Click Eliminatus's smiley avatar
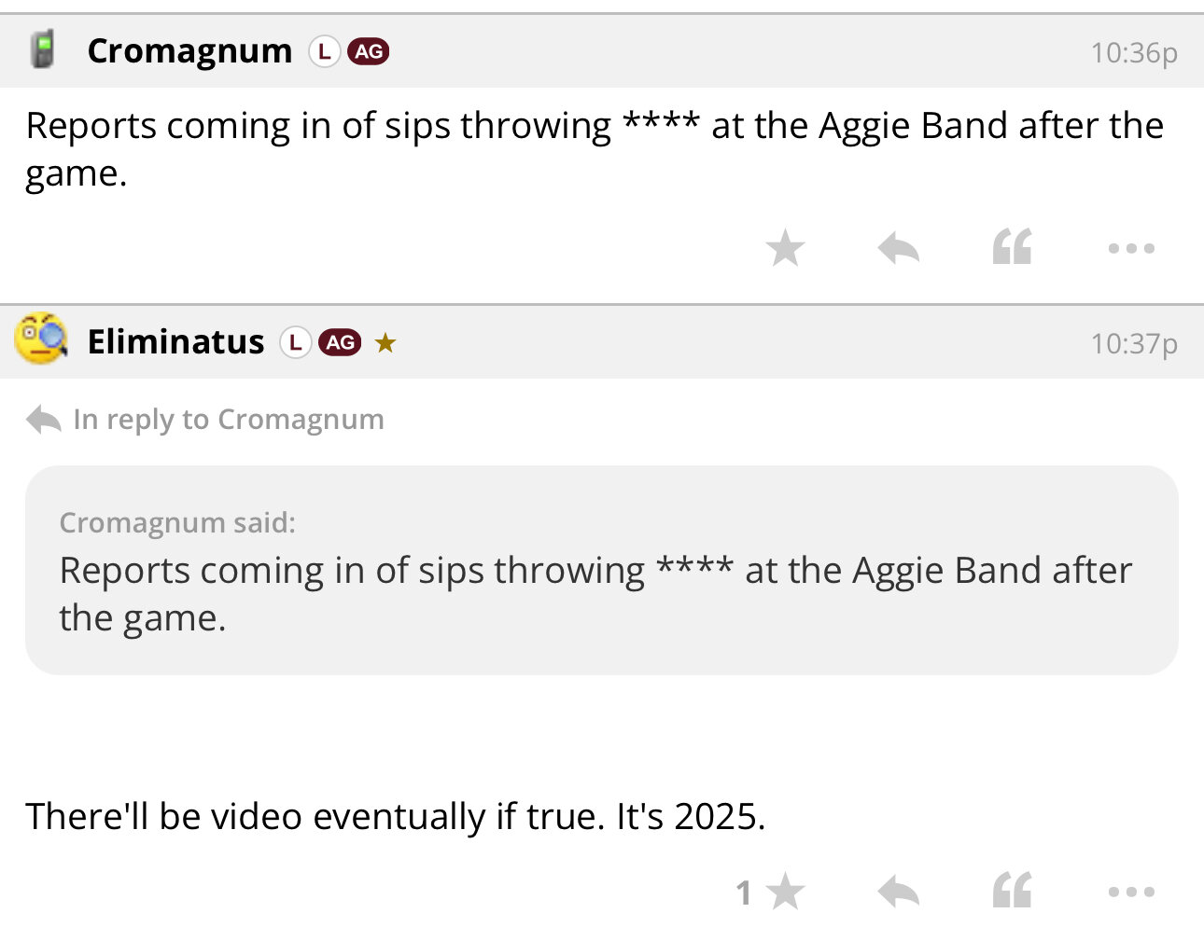 pos(41,339)
